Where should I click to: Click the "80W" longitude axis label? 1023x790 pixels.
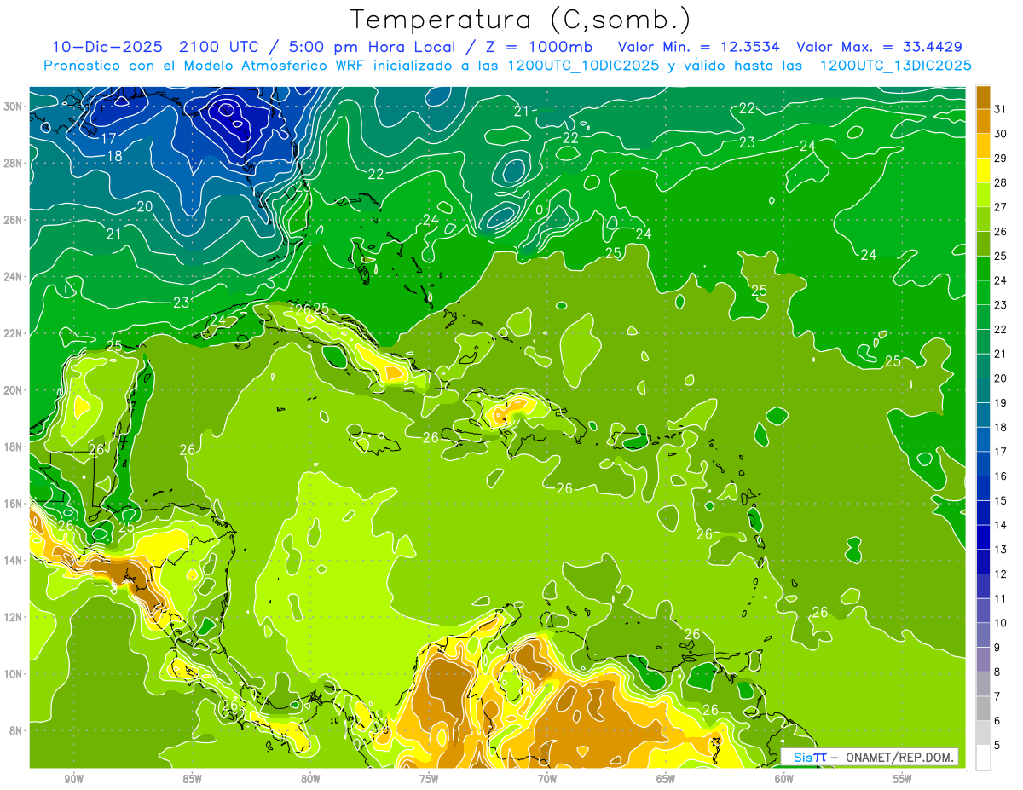(310, 779)
